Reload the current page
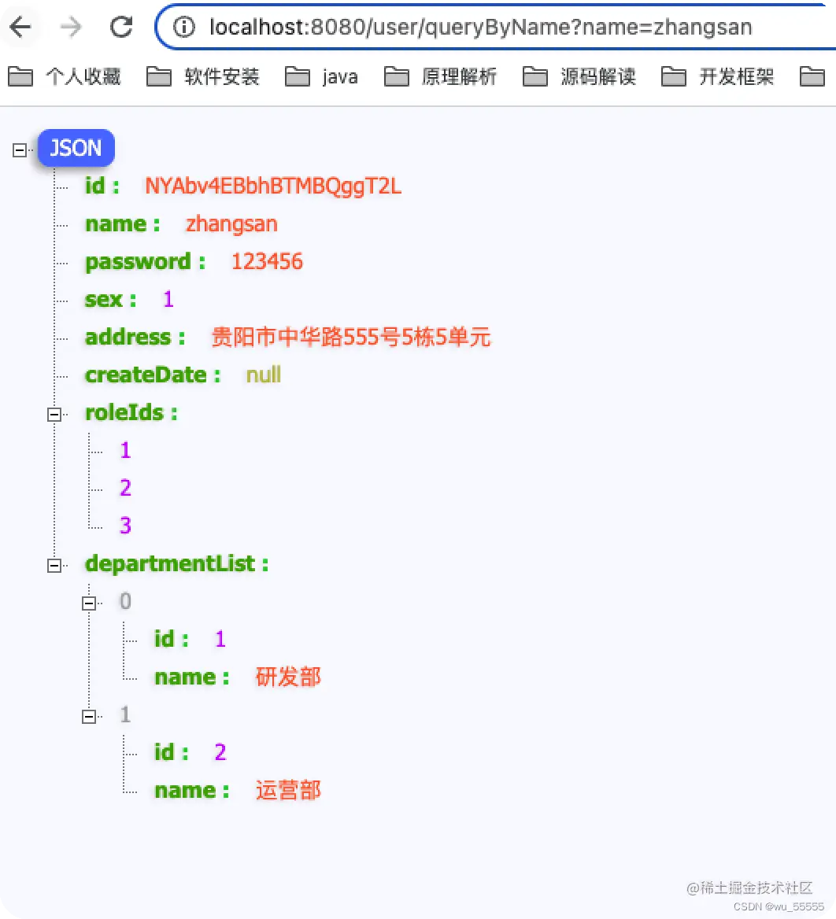836x919 pixels. (x=121, y=26)
